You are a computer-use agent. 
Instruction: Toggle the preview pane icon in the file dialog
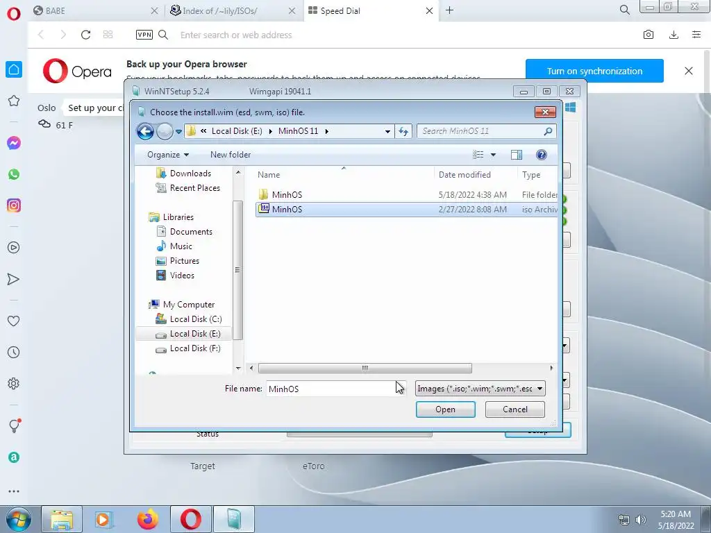click(517, 155)
